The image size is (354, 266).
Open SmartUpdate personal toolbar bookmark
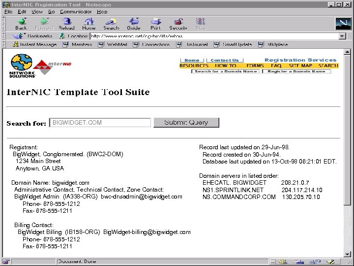point(233,44)
